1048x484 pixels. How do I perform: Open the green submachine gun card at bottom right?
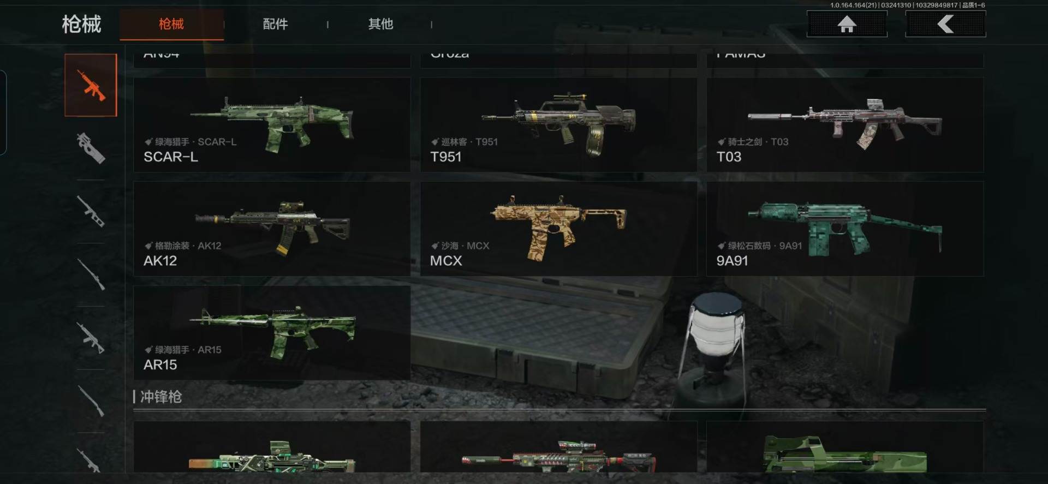click(x=845, y=447)
